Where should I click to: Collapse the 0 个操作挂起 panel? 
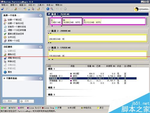point(40,78)
